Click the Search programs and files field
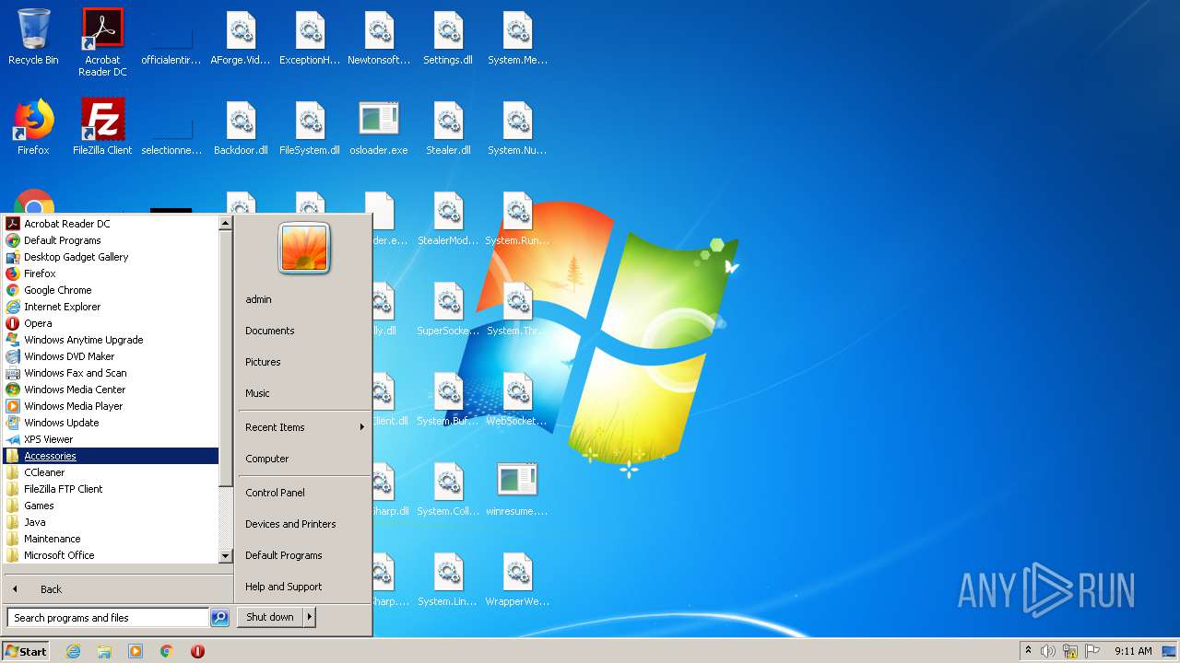The width and height of the screenshot is (1180, 663). 108,618
